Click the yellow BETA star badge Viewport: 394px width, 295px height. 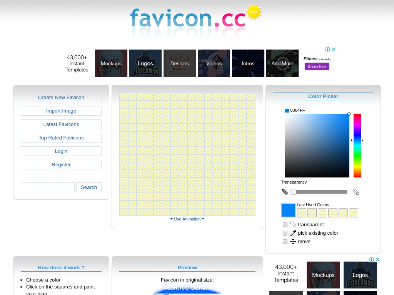pyautogui.click(x=254, y=12)
